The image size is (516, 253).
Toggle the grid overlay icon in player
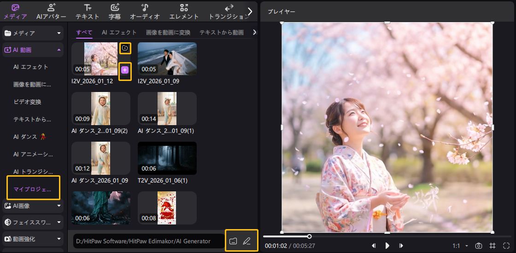[x=493, y=246]
